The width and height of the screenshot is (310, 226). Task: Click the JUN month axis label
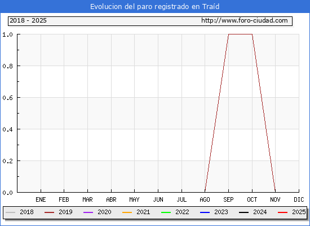[158, 199]
